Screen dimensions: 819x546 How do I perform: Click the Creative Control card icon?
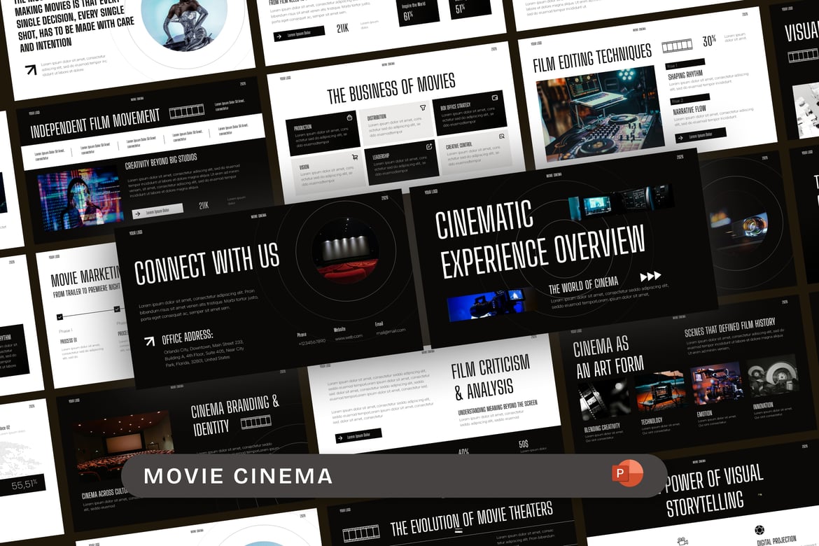[x=501, y=136]
